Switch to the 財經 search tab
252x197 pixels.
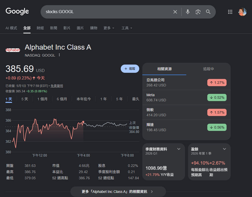click(40, 28)
